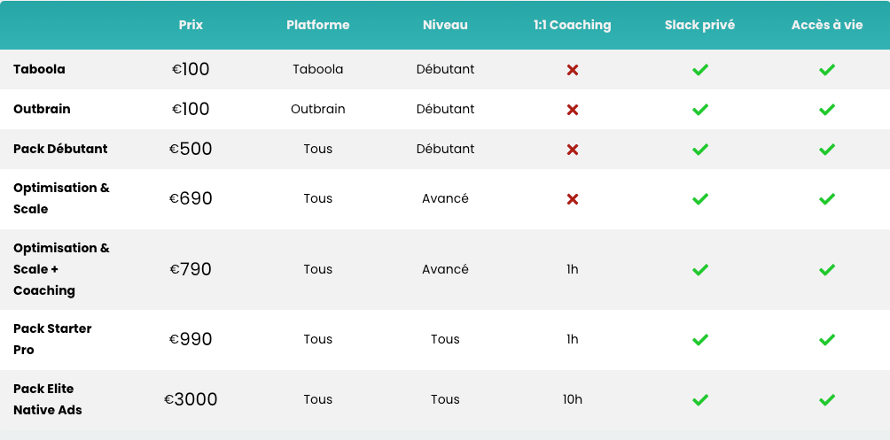This screenshot has width=890, height=440.
Task: Click the red cross in Outbrain row
Action: click(572, 110)
